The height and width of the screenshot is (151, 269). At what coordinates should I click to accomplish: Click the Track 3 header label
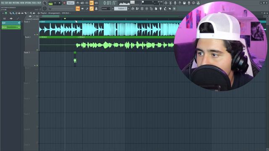point(27,52)
